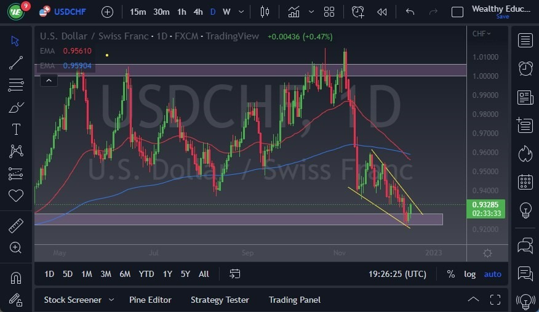Viewport: 539px width, 312px height.
Task: Set date range to YTD
Action: pos(146,274)
